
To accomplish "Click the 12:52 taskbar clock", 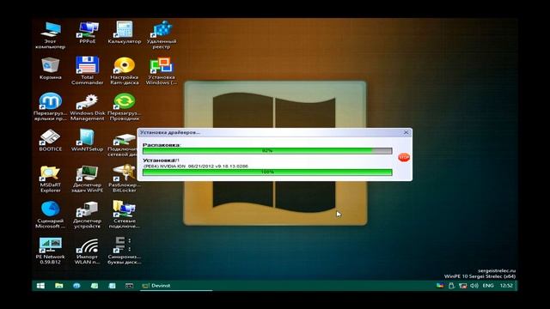I will [506, 286].
